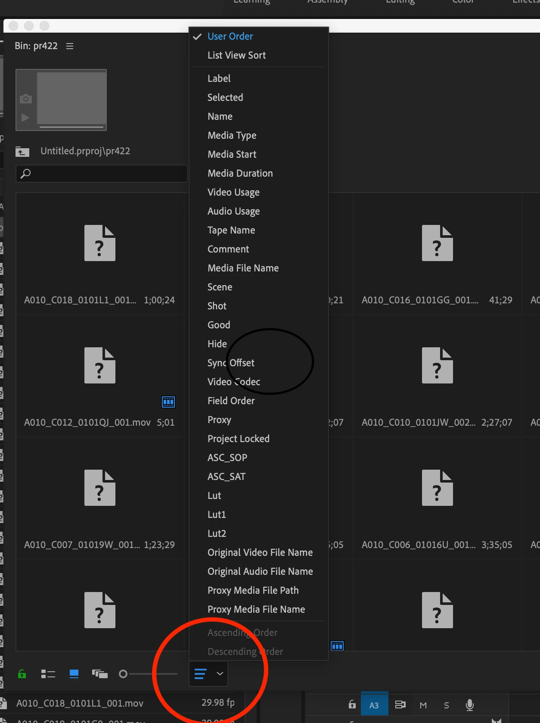Sort by Original Video File Name
The height and width of the screenshot is (723, 540).
coord(258,553)
